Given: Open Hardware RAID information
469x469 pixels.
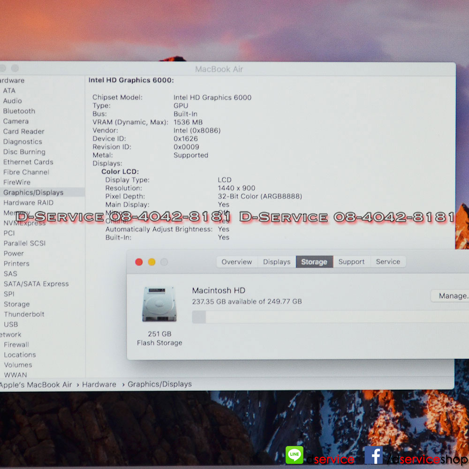Looking at the screenshot, I should click(29, 203).
